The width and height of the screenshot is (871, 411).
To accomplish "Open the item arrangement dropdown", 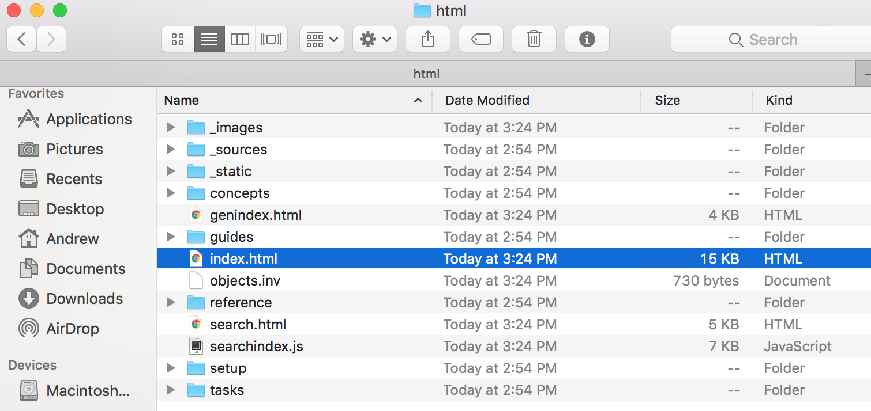I will pos(321,39).
